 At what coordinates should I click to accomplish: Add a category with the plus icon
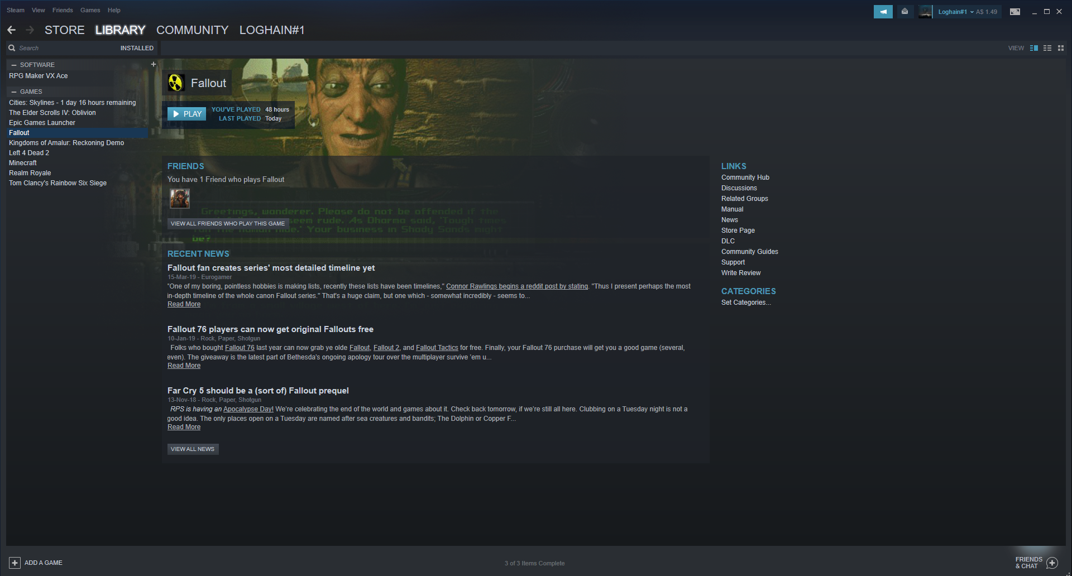click(154, 64)
